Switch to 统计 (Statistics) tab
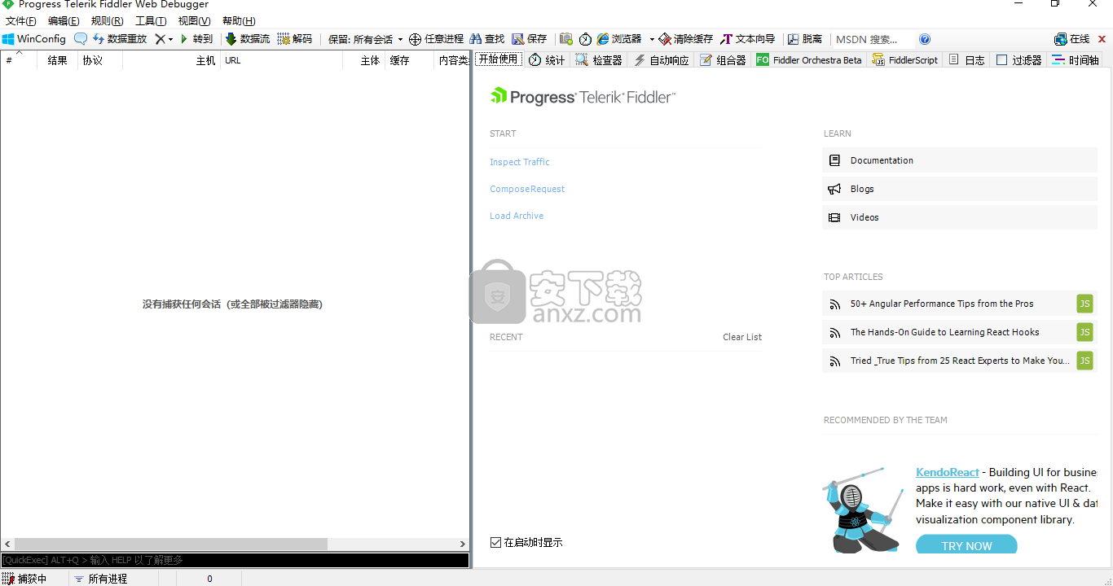1113x586 pixels. [x=547, y=60]
